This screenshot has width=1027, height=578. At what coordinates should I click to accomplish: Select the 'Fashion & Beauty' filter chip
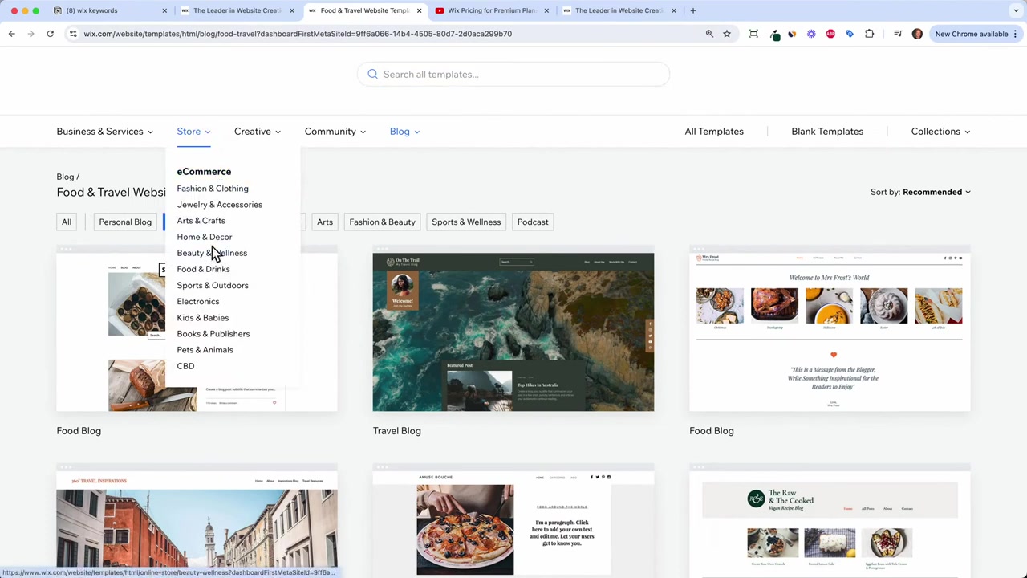tap(382, 222)
